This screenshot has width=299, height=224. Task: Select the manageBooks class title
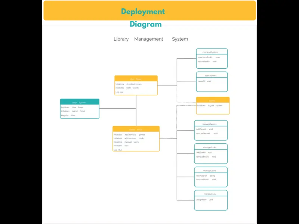tap(210, 147)
